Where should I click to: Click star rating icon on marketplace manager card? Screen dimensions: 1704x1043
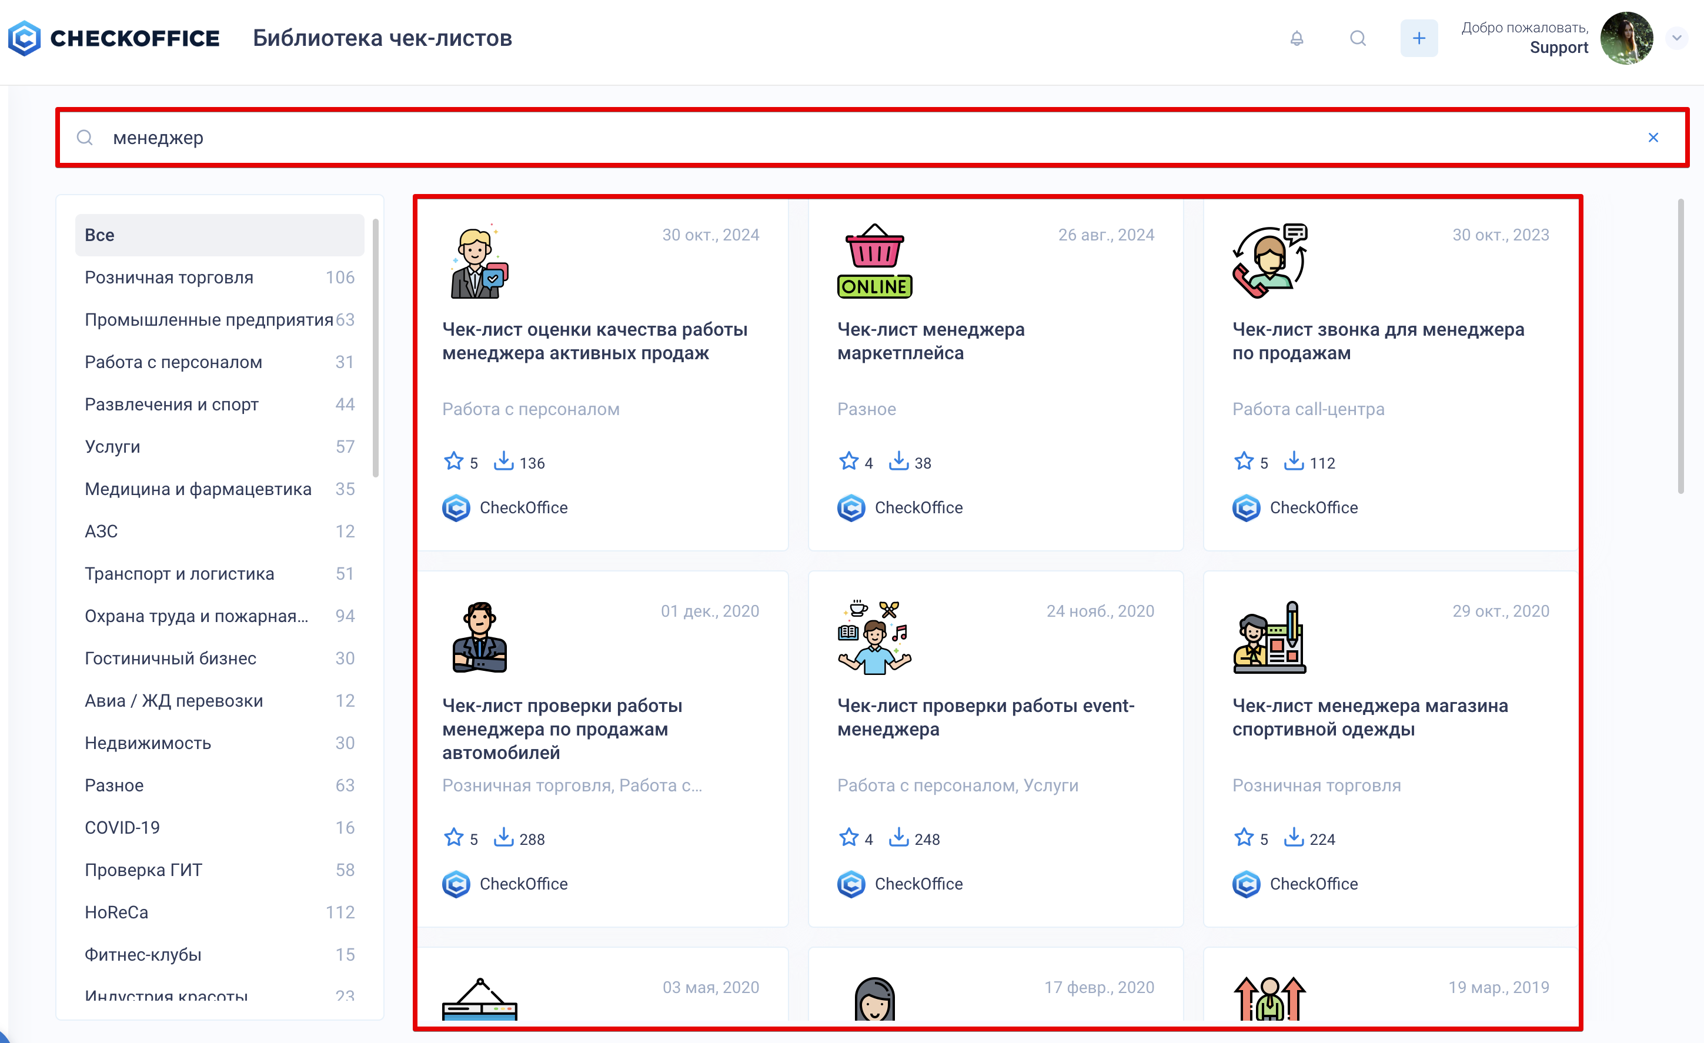coord(848,462)
